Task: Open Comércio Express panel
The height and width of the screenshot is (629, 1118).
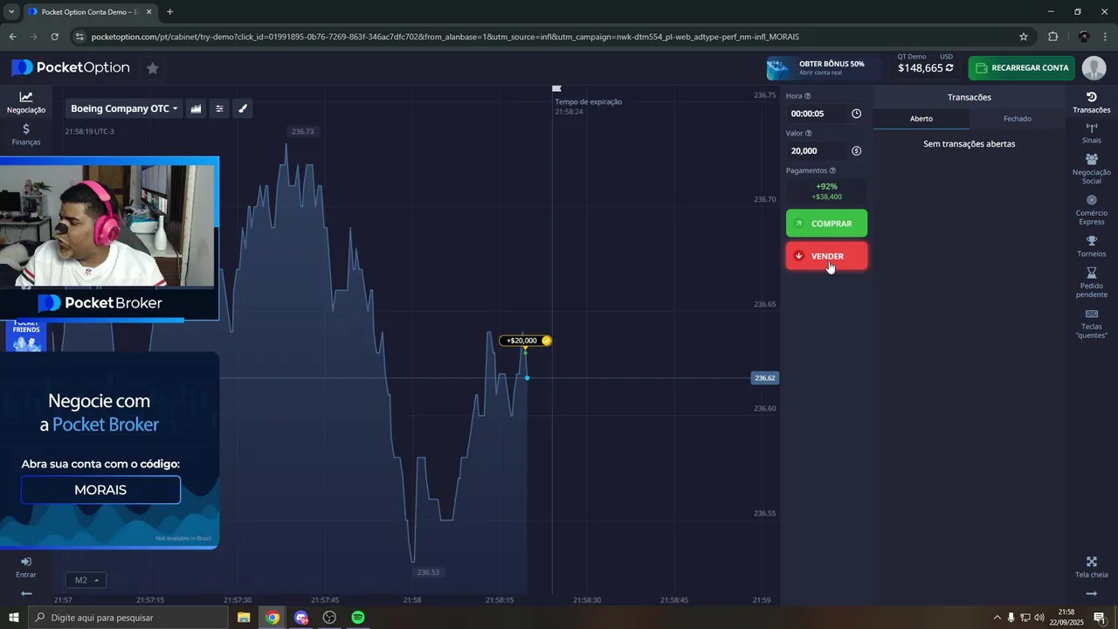Action: 1091,210
